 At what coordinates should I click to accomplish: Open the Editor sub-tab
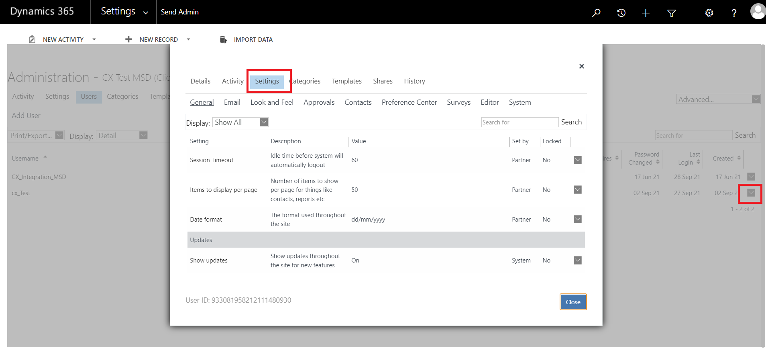coord(490,102)
